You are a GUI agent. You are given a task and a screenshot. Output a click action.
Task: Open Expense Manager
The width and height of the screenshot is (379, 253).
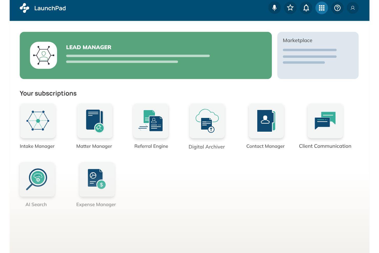click(97, 179)
